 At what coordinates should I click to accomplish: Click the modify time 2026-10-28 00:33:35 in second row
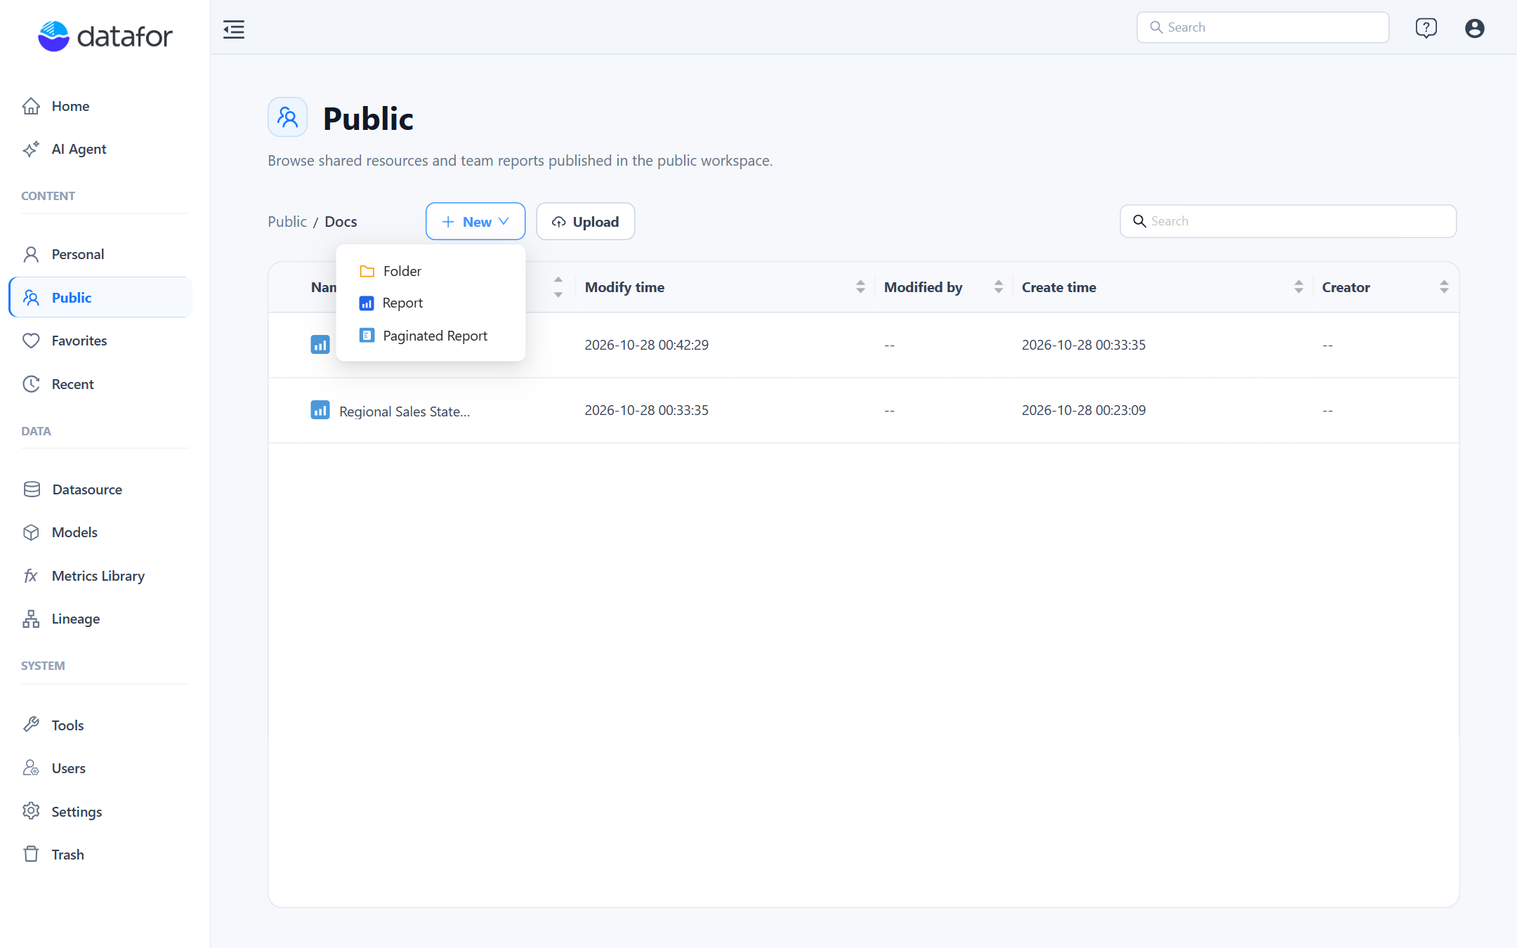point(646,410)
